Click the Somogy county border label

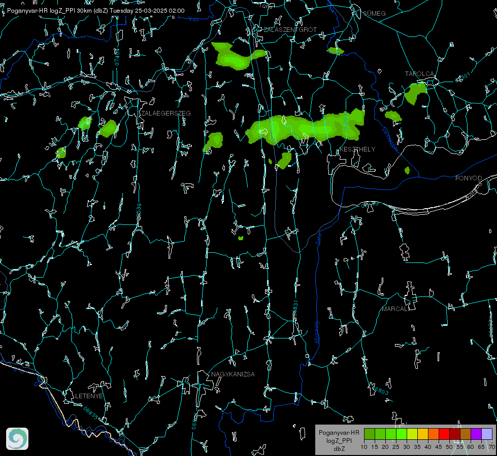click(316, 332)
